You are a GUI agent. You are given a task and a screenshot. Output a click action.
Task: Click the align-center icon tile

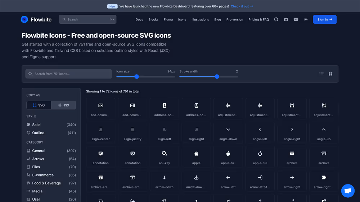[x=101, y=133]
